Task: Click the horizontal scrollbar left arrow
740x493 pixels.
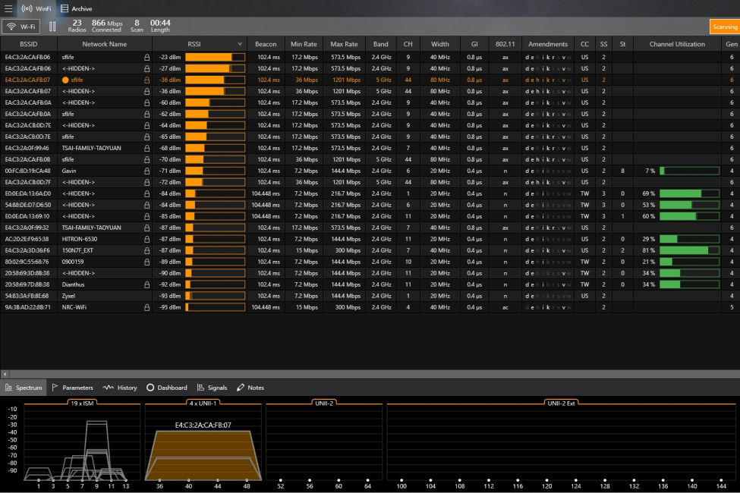Action: tap(5, 374)
